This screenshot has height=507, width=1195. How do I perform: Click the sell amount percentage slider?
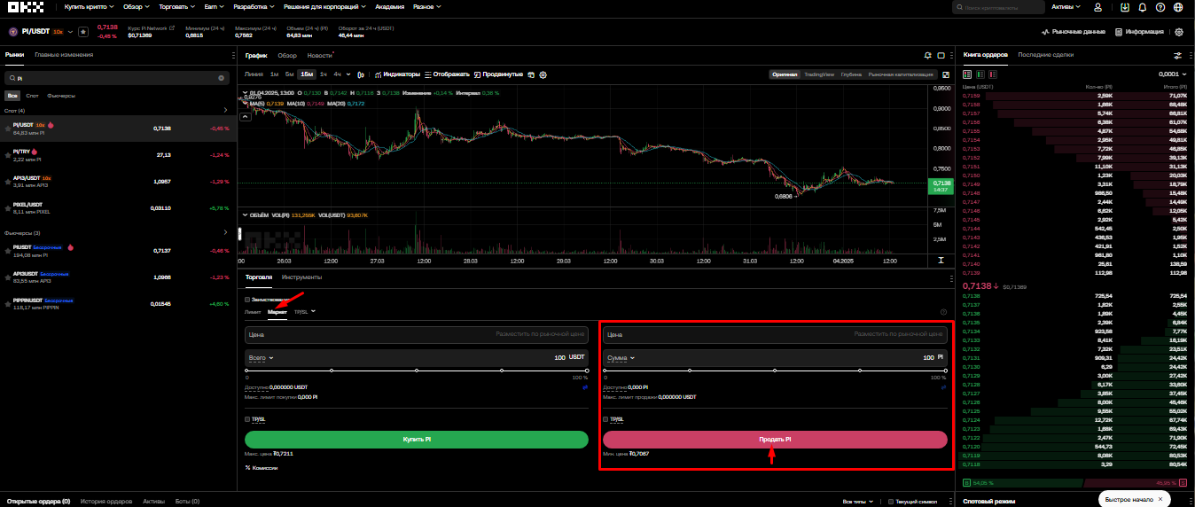[775, 370]
